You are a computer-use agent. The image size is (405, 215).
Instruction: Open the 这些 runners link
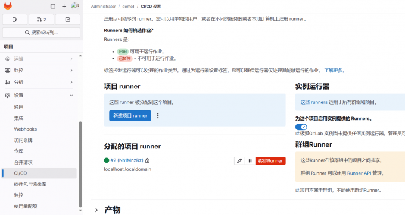314,102
